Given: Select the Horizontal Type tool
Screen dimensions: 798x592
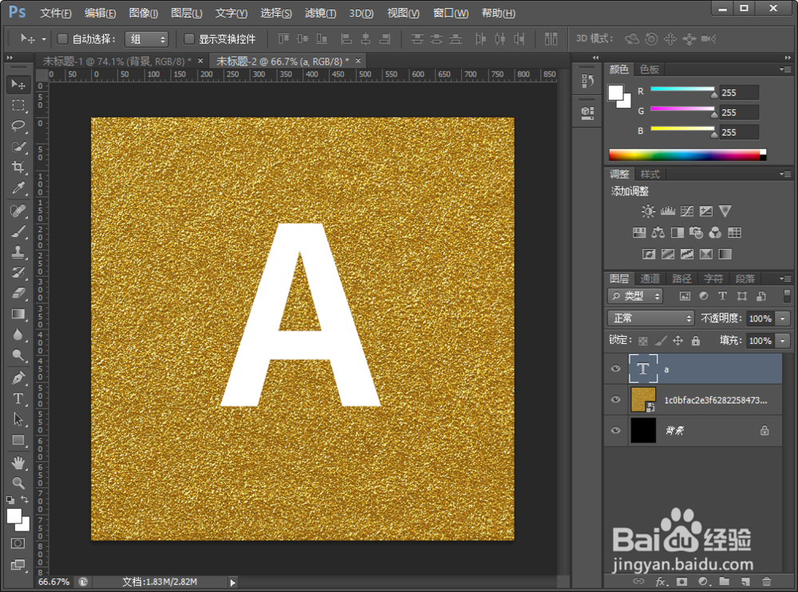Looking at the screenshot, I should (x=18, y=399).
